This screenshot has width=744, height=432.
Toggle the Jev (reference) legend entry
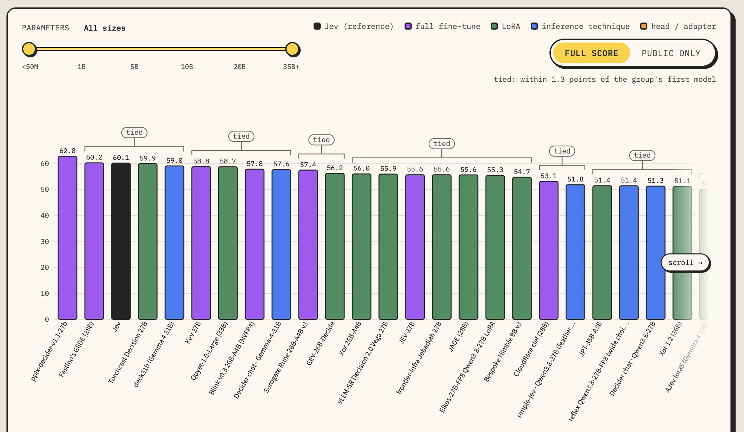point(353,26)
